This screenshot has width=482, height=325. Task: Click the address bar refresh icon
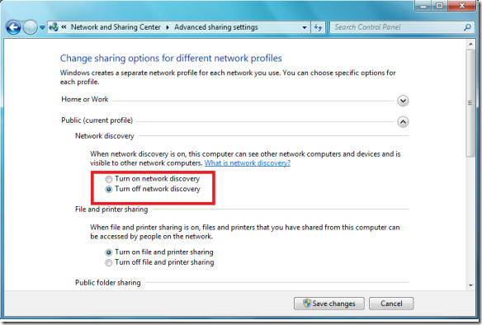click(318, 27)
